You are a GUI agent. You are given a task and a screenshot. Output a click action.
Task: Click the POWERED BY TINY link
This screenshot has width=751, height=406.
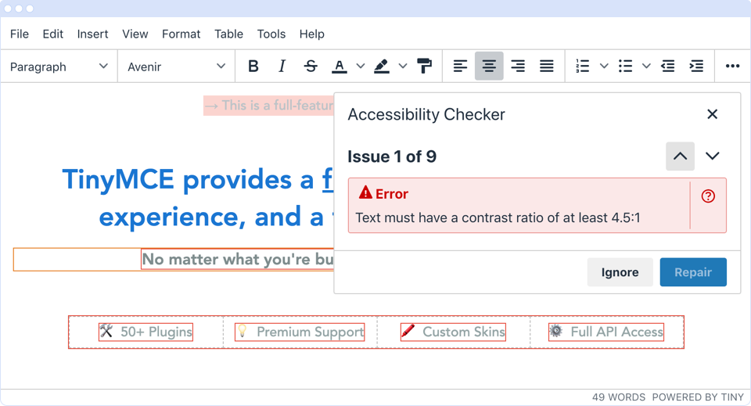tap(698, 397)
